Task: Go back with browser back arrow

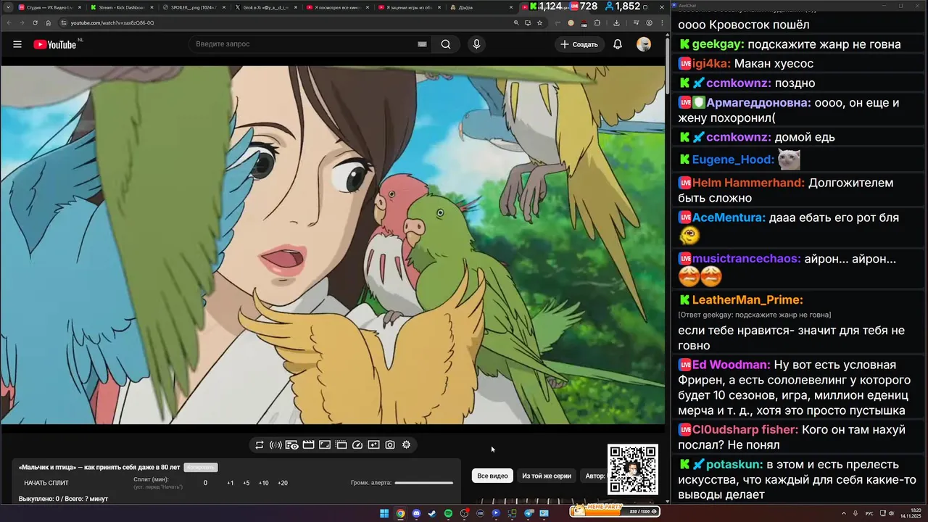Action: tap(9, 22)
